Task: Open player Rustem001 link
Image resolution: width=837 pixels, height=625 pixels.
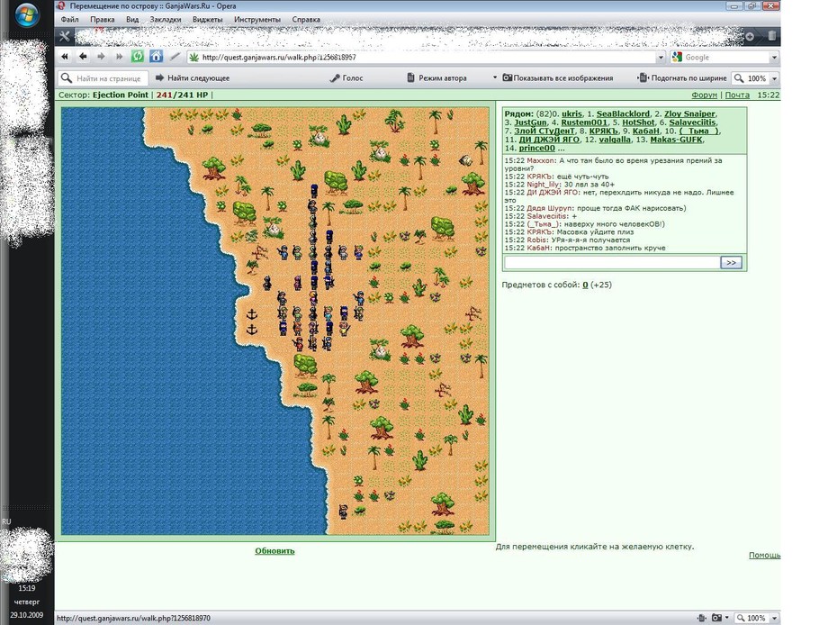Action: pos(584,122)
